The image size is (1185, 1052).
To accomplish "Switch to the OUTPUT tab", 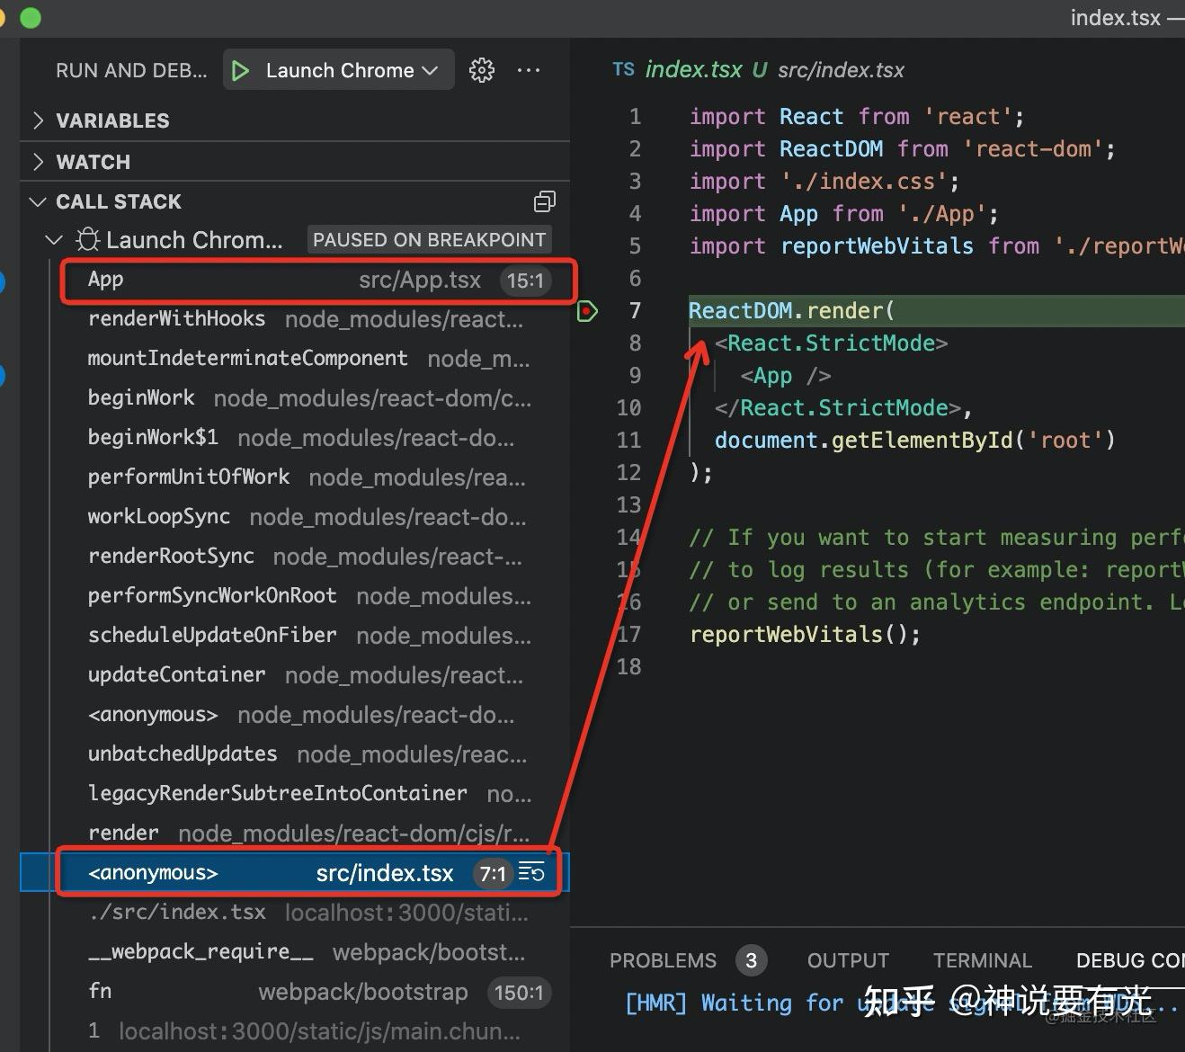I will click(x=848, y=960).
